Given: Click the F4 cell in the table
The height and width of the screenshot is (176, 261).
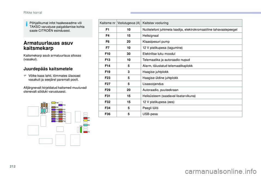Looking at the screenshot, I should click(108, 36).
